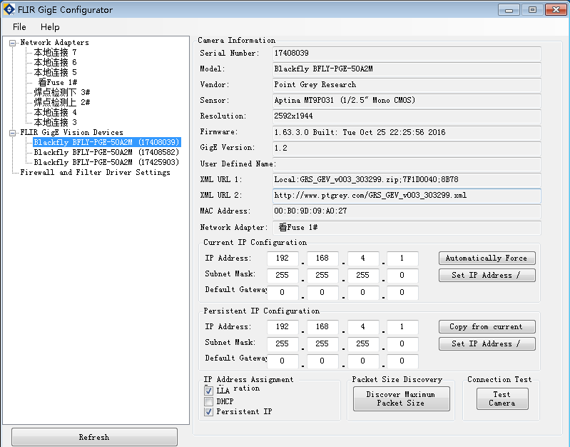Click persistent default gateway first octet
Image resolution: width=570 pixels, height=447 pixels.
(x=283, y=361)
